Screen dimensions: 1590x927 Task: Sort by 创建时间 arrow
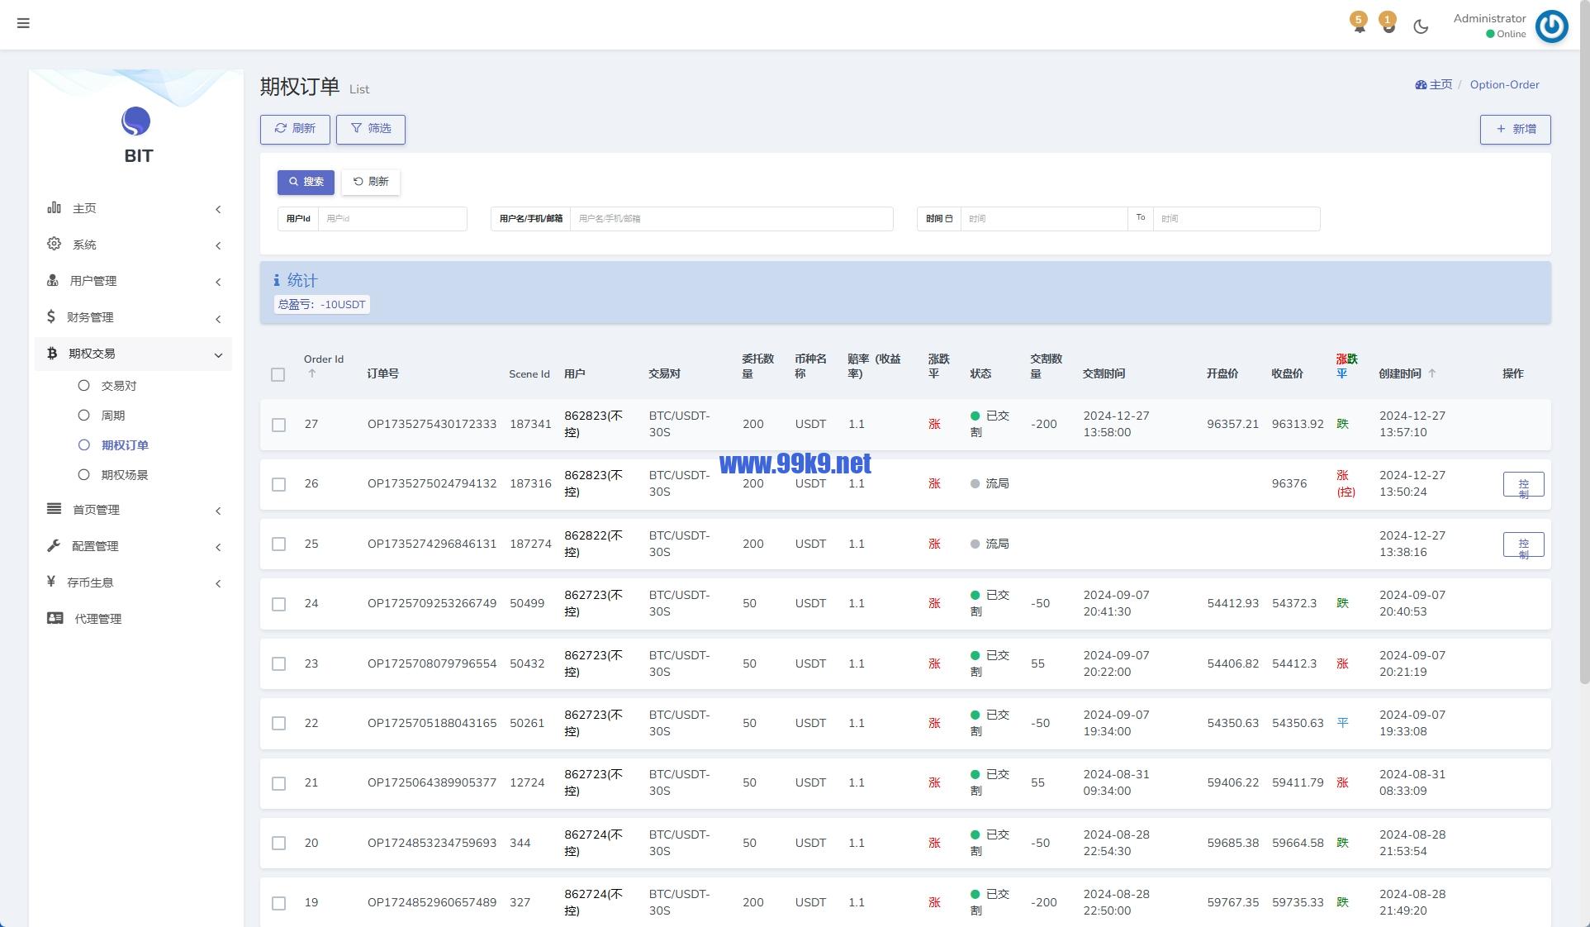pos(1432,373)
